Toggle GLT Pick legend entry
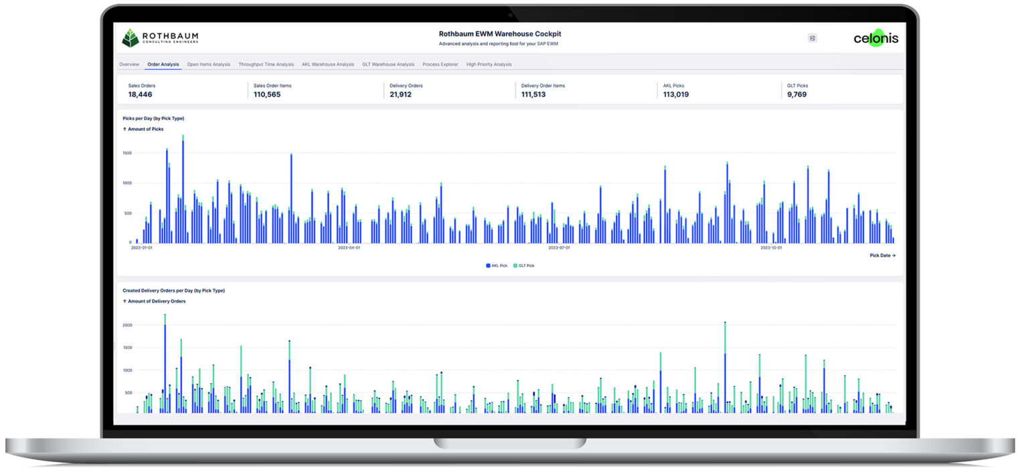Viewport: 1028px width, 472px height. (524, 265)
